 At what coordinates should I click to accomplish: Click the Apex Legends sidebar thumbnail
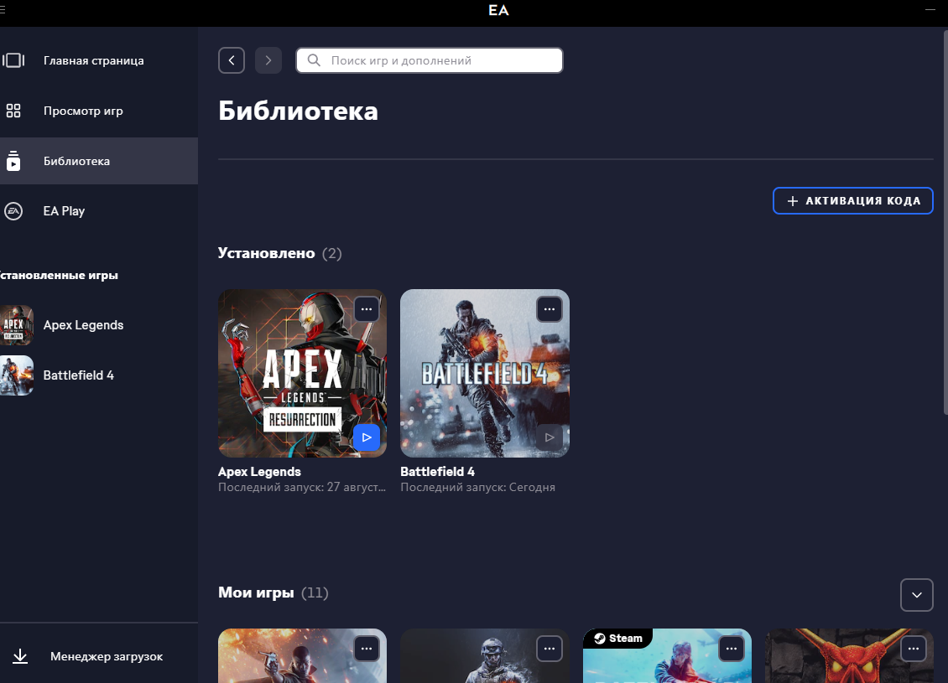[x=16, y=325]
